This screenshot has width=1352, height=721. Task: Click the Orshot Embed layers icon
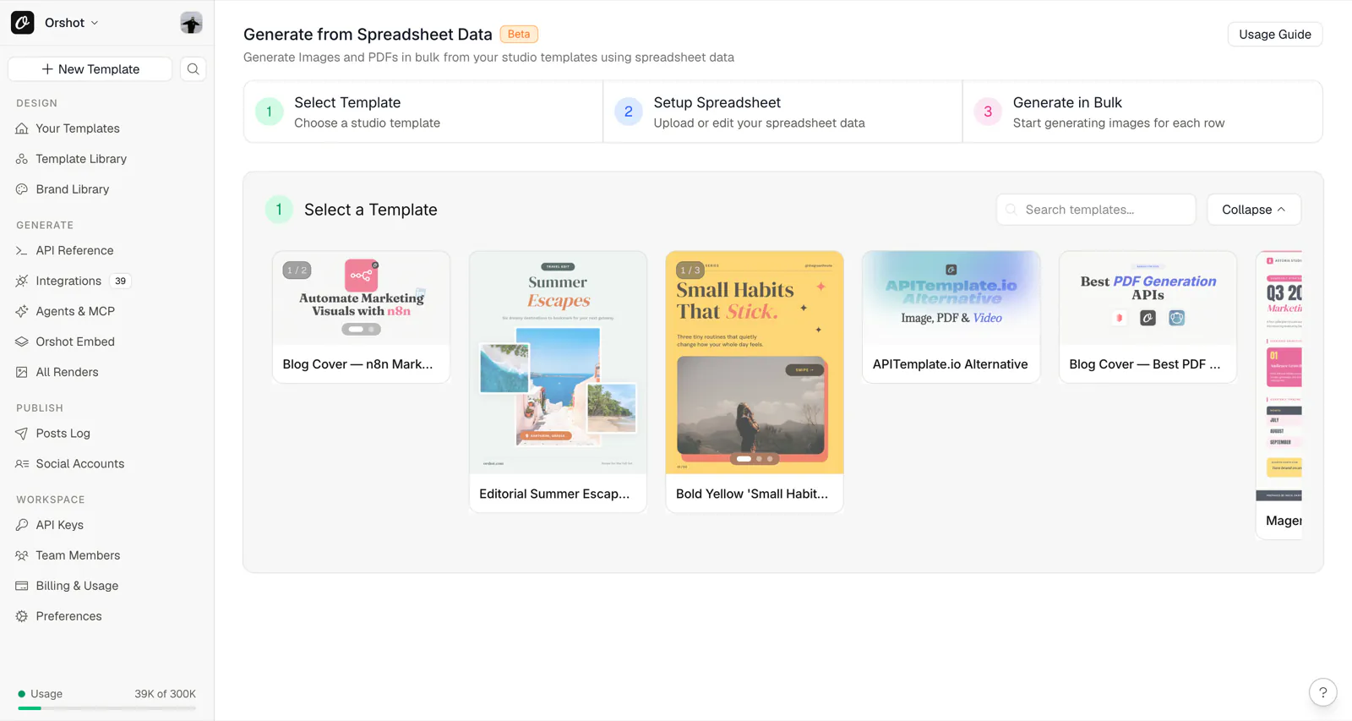coord(22,341)
